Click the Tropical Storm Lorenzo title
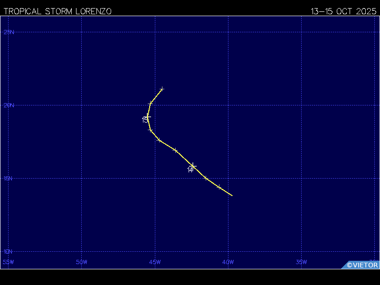 57,11
